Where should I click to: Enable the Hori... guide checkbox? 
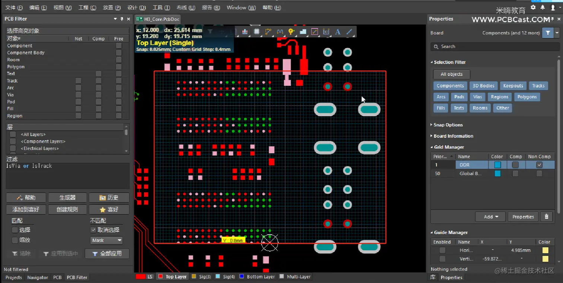[442, 250]
